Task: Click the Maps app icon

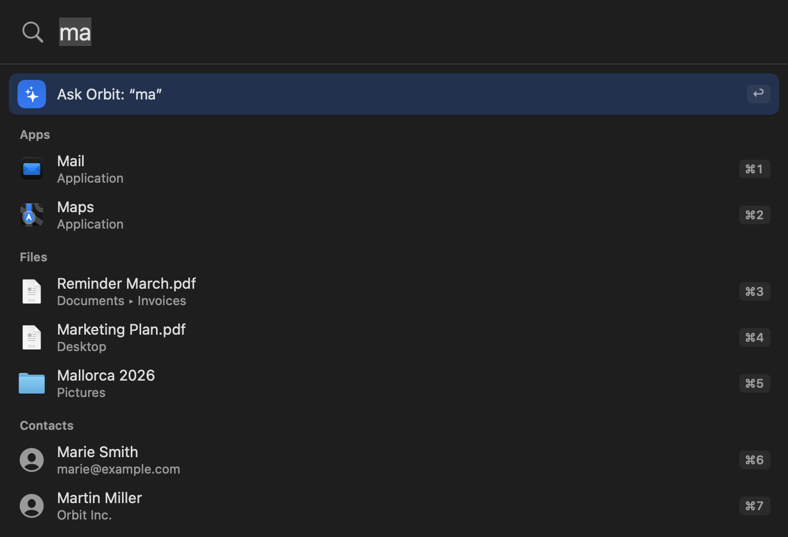Action: (x=32, y=215)
